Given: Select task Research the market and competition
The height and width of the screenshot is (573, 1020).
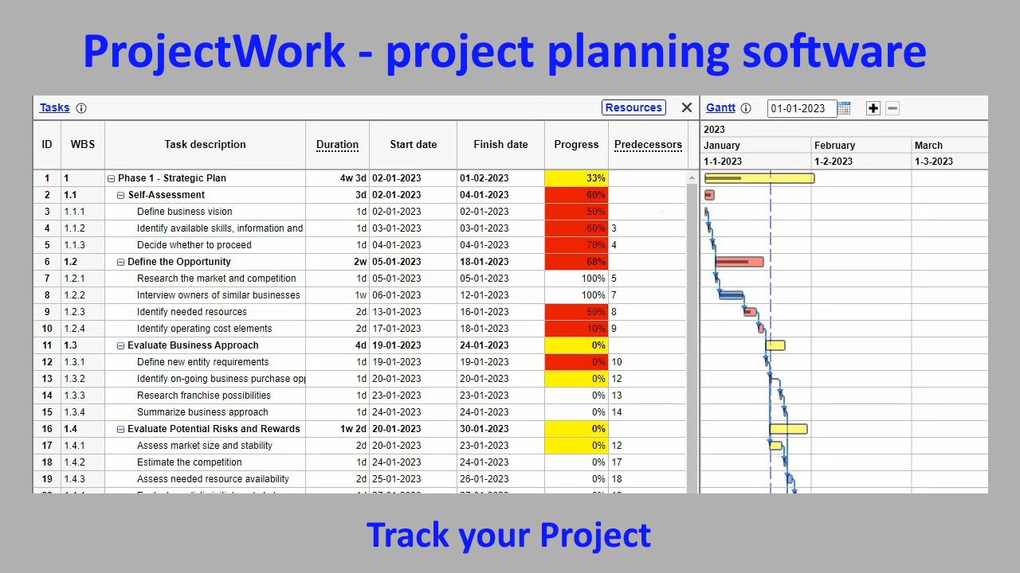Looking at the screenshot, I should [x=217, y=279].
